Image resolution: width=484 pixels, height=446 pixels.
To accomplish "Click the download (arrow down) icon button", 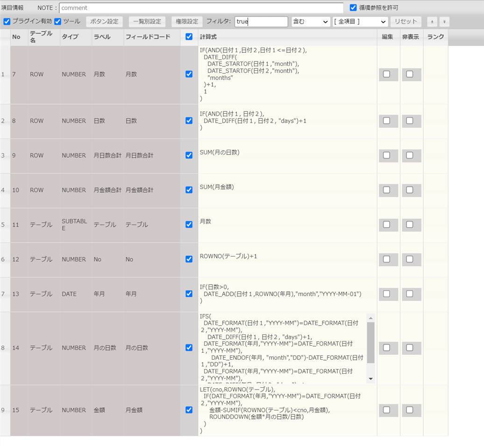I will [x=432, y=21].
